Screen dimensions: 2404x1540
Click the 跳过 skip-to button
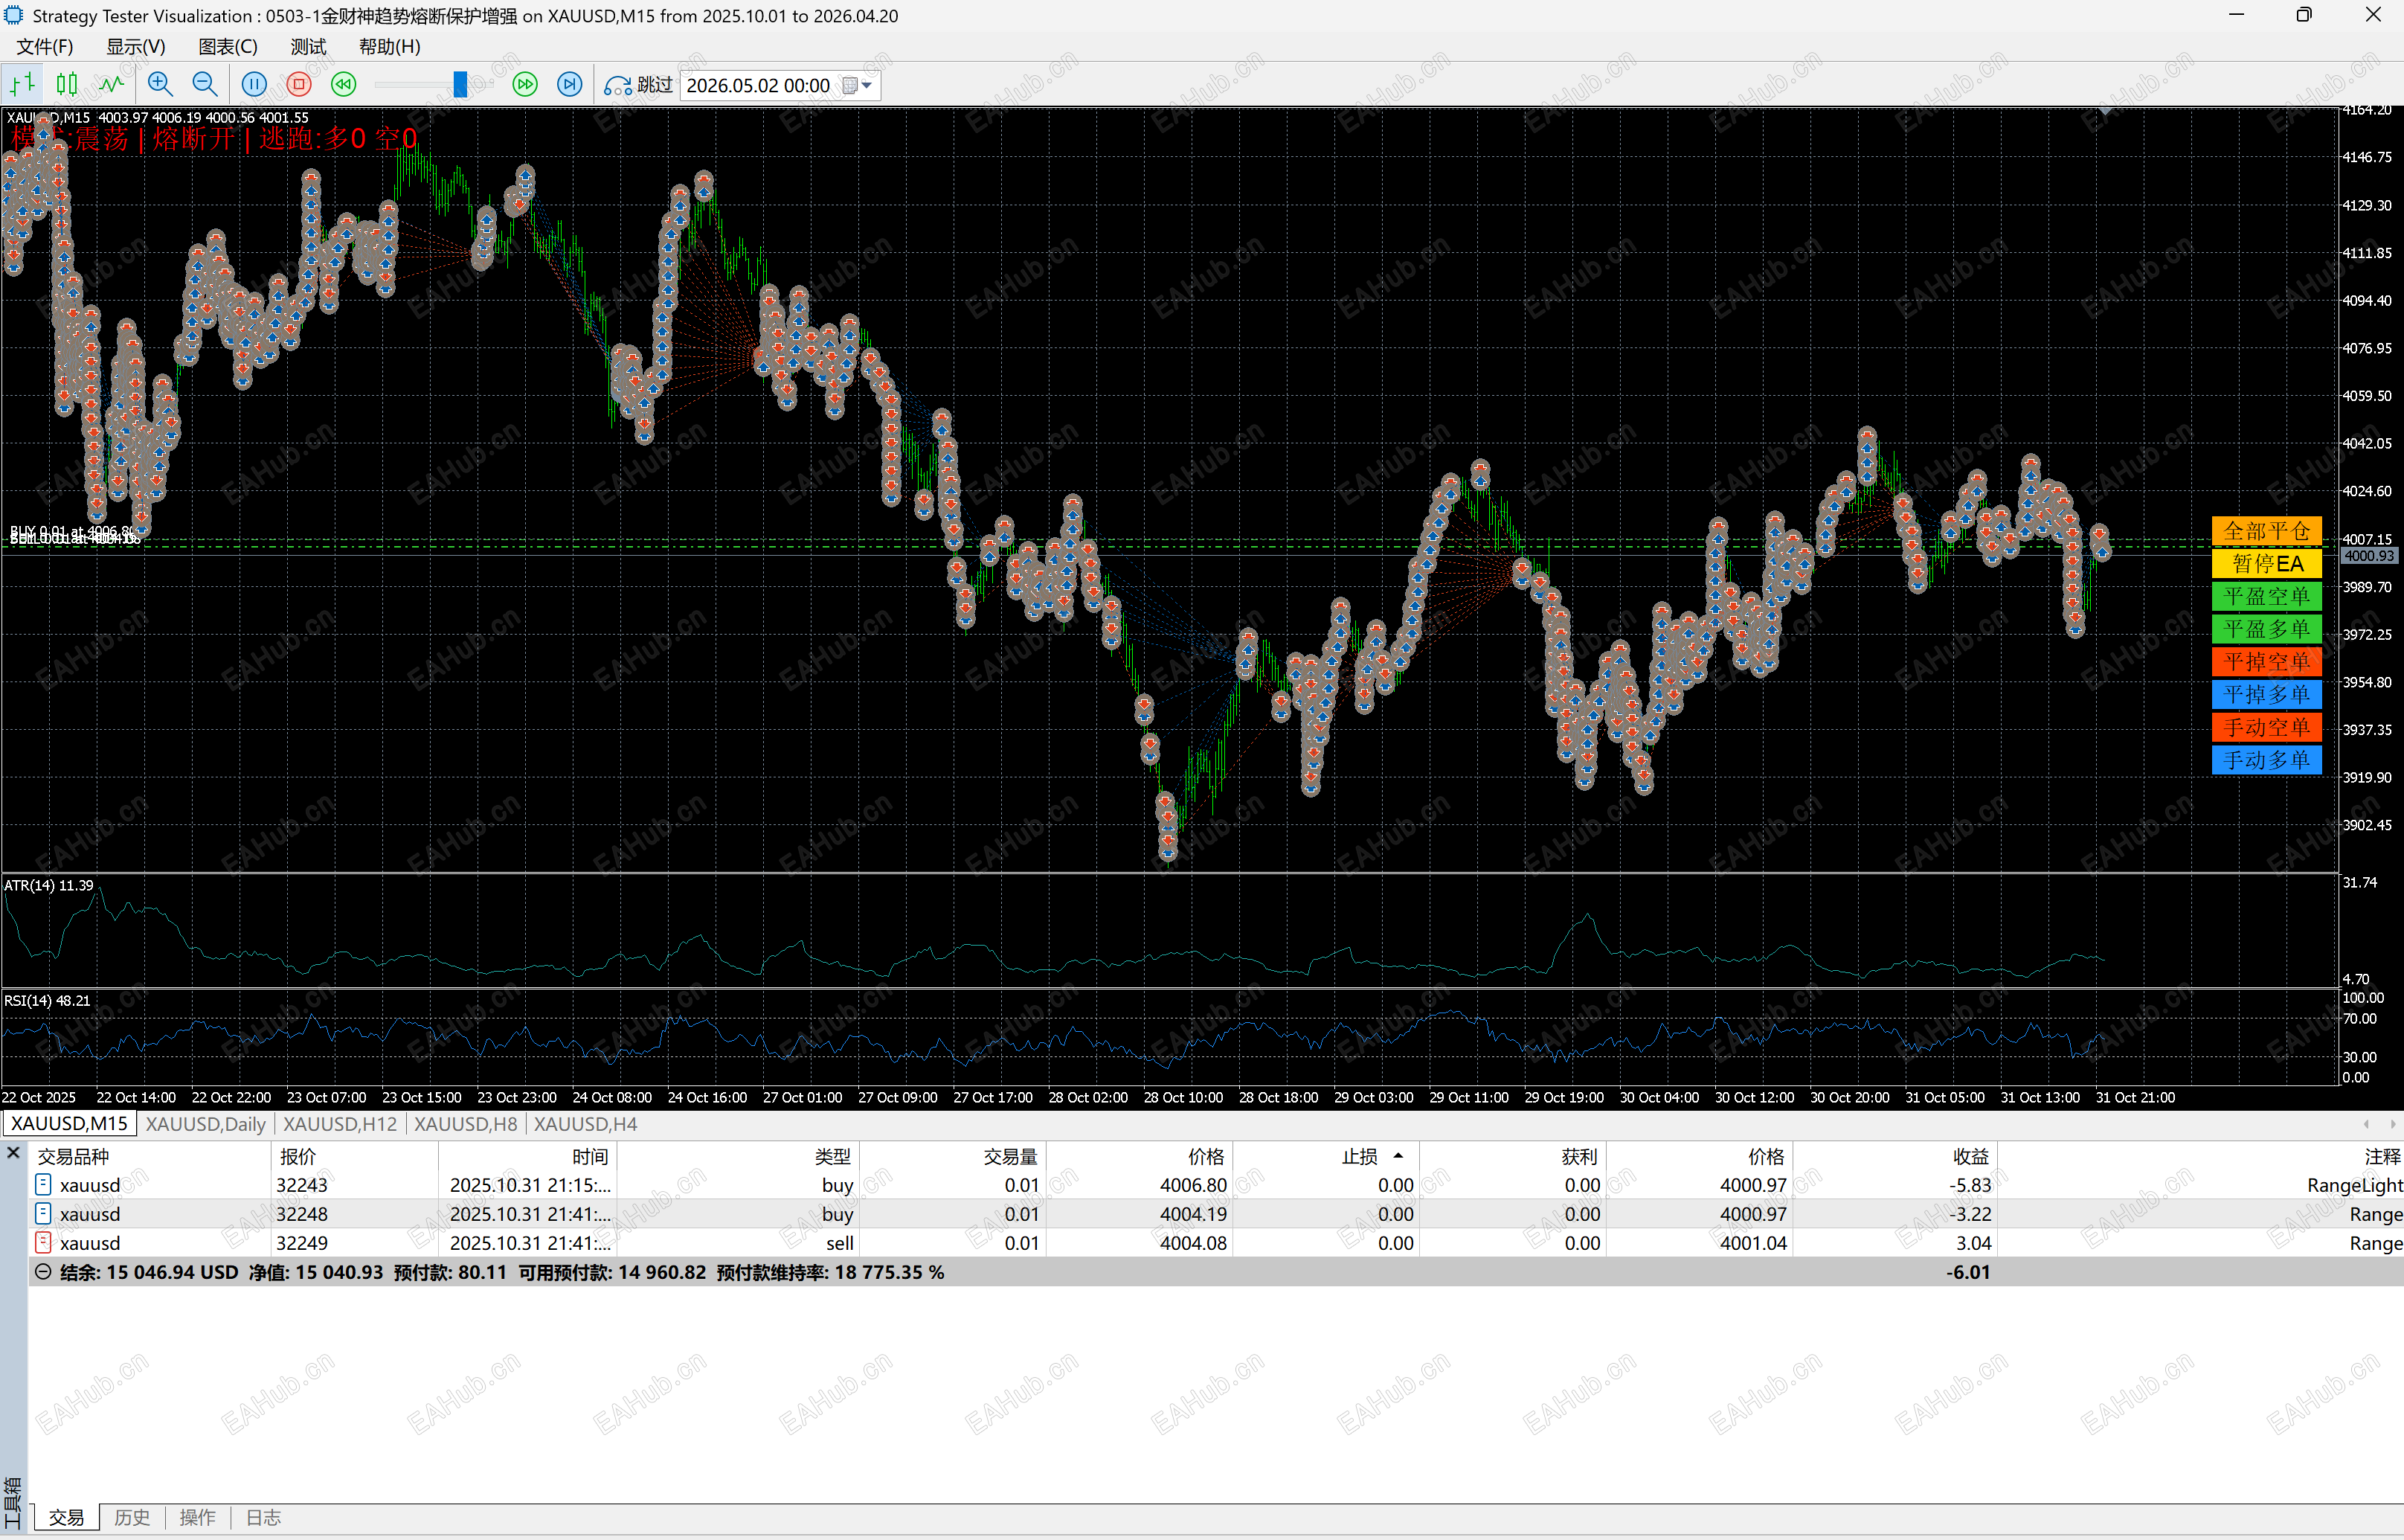640,85
